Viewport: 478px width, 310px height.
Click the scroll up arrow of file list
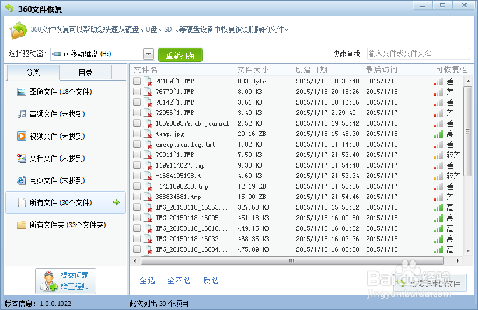click(468, 81)
